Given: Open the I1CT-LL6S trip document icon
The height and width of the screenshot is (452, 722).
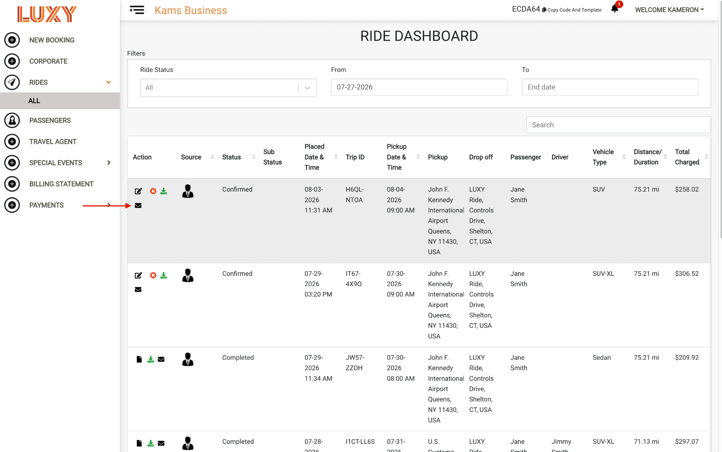Looking at the screenshot, I should pyautogui.click(x=139, y=443).
